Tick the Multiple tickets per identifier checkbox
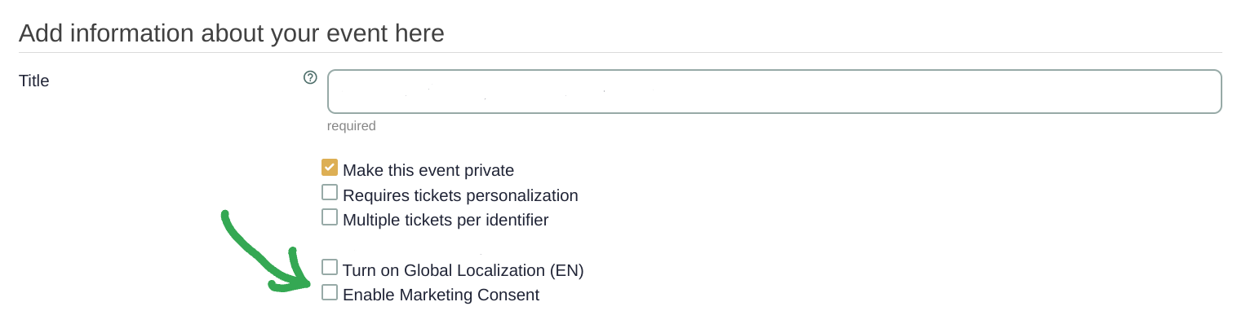 [x=330, y=217]
